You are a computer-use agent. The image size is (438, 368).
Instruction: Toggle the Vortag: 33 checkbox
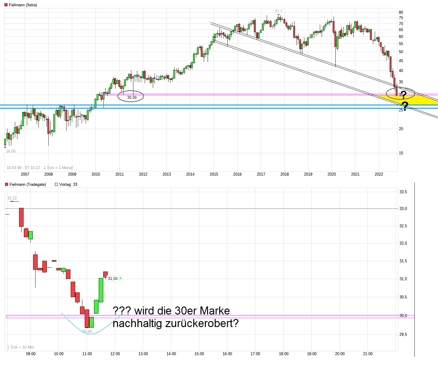[x=56, y=184]
